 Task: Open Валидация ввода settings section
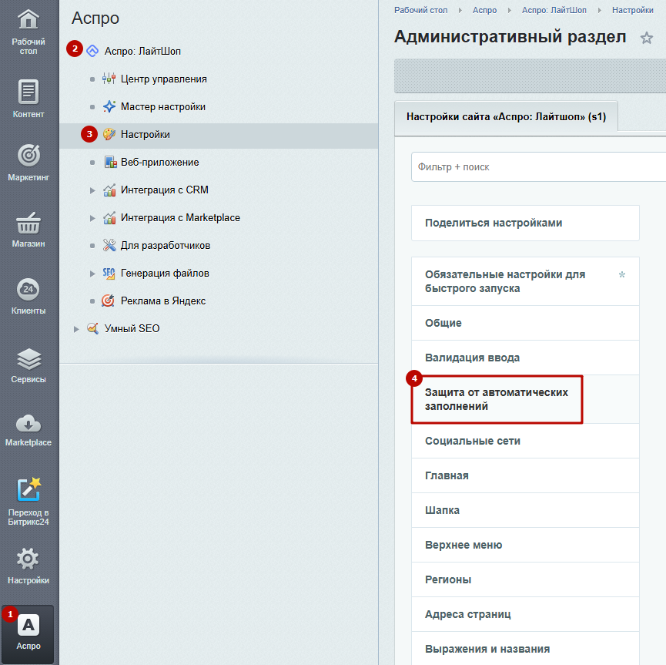[525, 358]
